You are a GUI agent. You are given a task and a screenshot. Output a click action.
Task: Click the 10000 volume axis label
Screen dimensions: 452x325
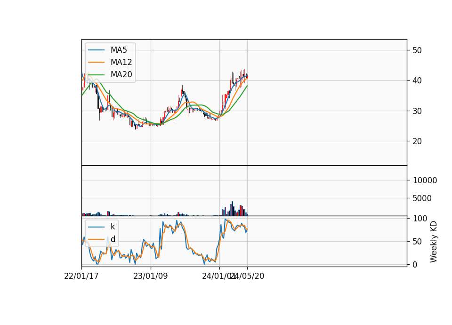pos(425,180)
